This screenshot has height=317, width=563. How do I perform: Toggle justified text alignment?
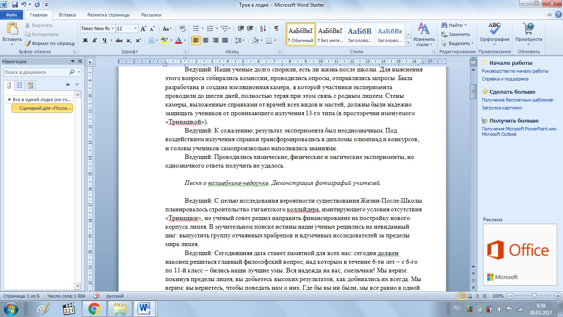pos(225,40)
